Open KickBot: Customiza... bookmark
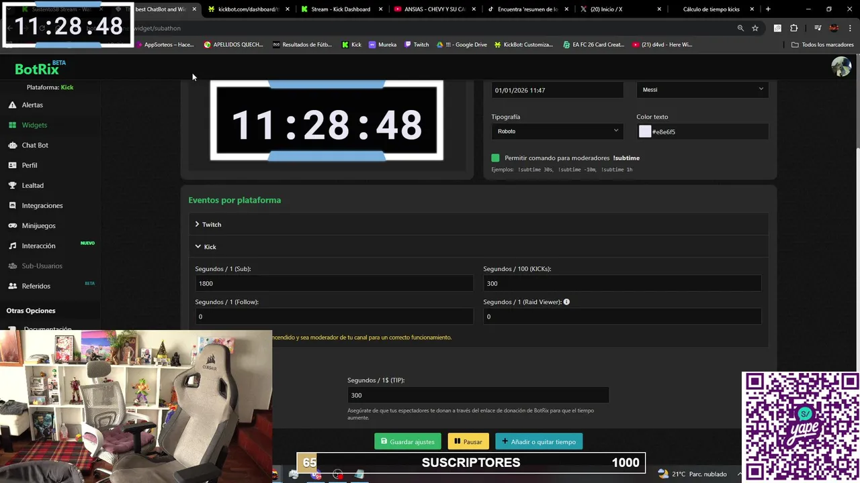This screenshot has height=483, width=860. coord(523,44)
